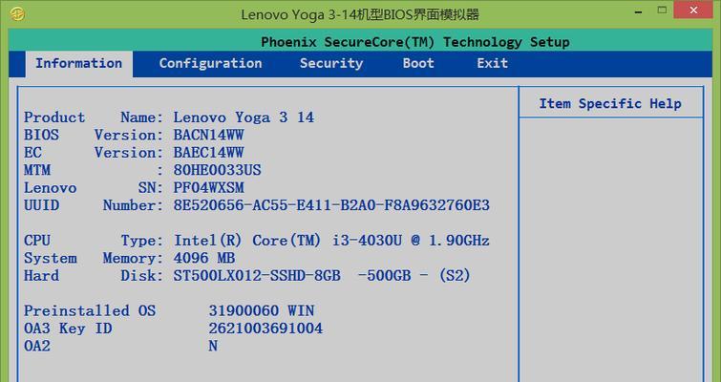Select OA2 value N
The height and width of the screenshot is (382, 721).
pyautogui.click(x=212, y=346)
